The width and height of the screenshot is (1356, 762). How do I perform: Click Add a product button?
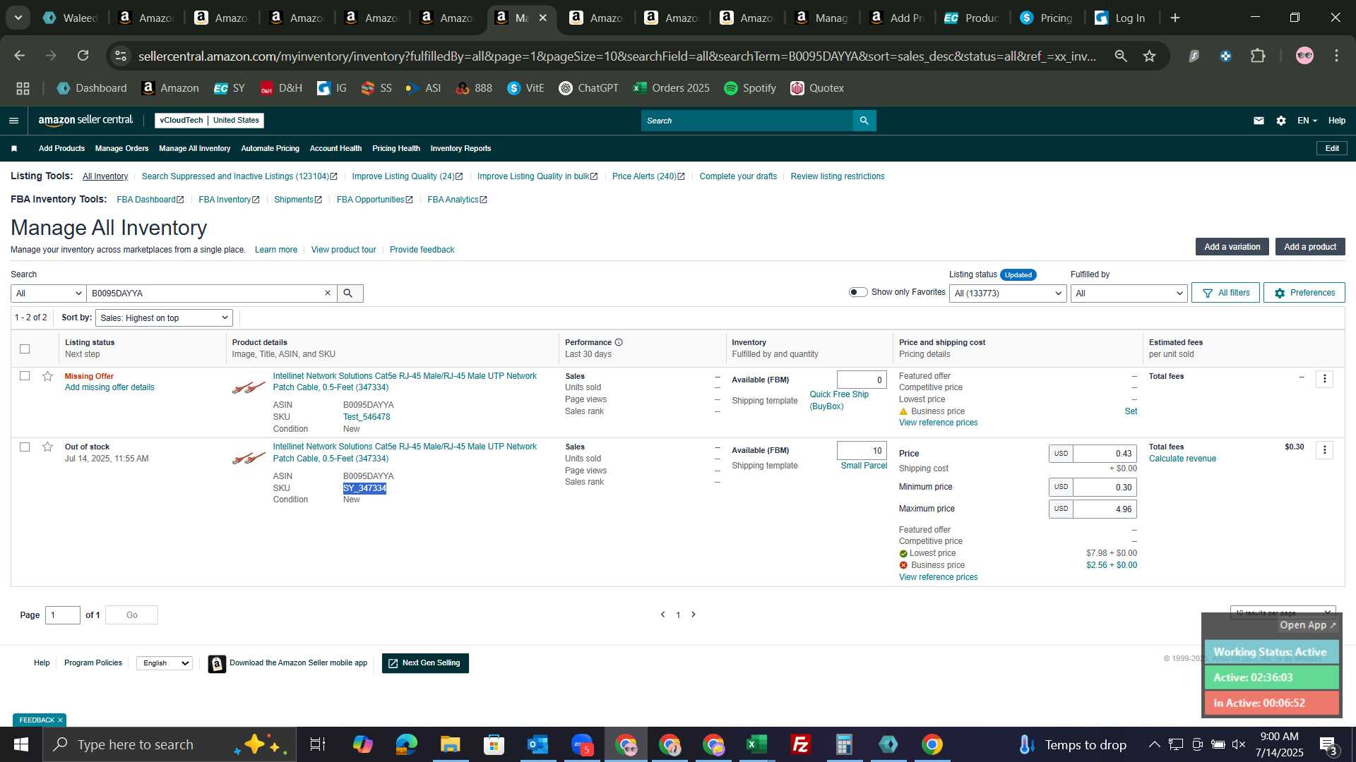point(1310,247)
